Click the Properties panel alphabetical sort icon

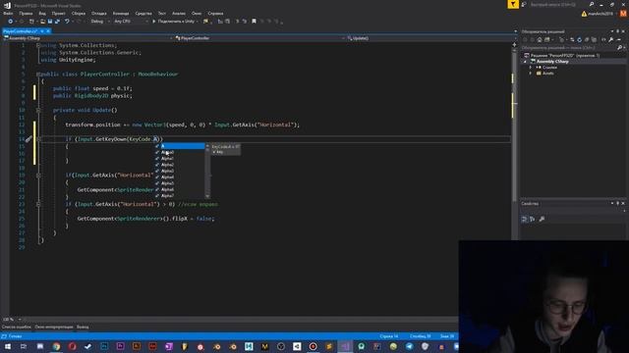point(533,219)
